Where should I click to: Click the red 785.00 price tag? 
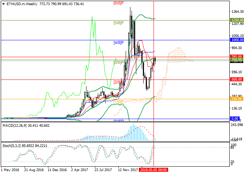click(x=236, y=56)
